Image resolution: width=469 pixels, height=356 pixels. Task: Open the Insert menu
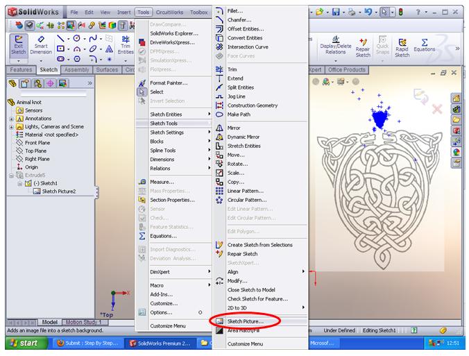pos(123,12)
